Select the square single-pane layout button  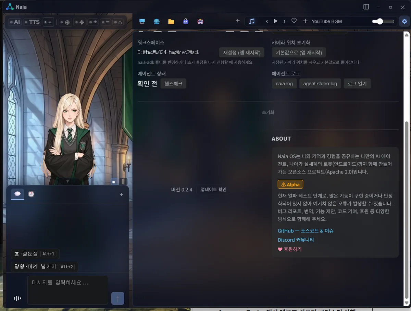pyautogui.click(x=113, y=182)
